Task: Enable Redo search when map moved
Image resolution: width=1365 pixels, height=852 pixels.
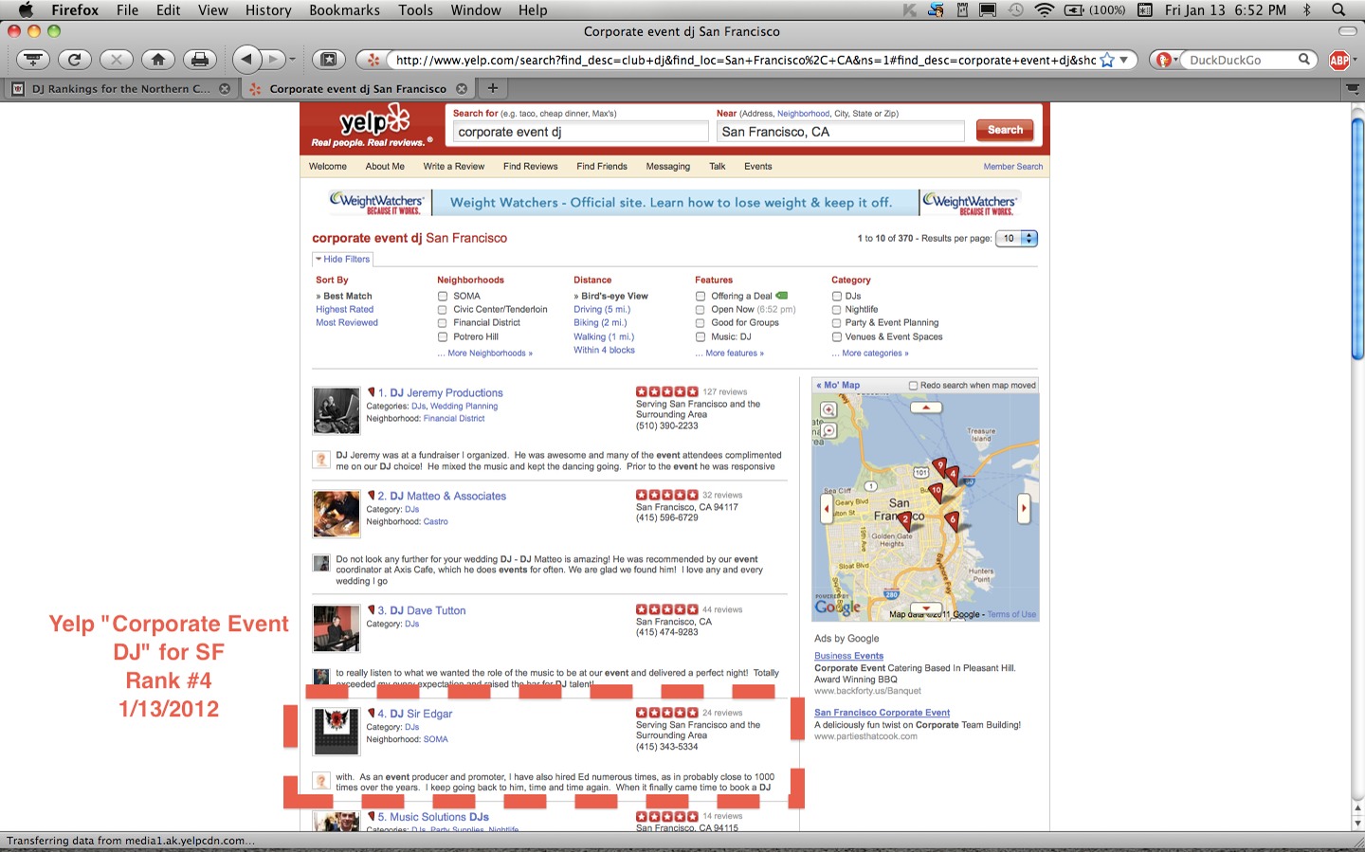Action: click(x=914, y=385)
